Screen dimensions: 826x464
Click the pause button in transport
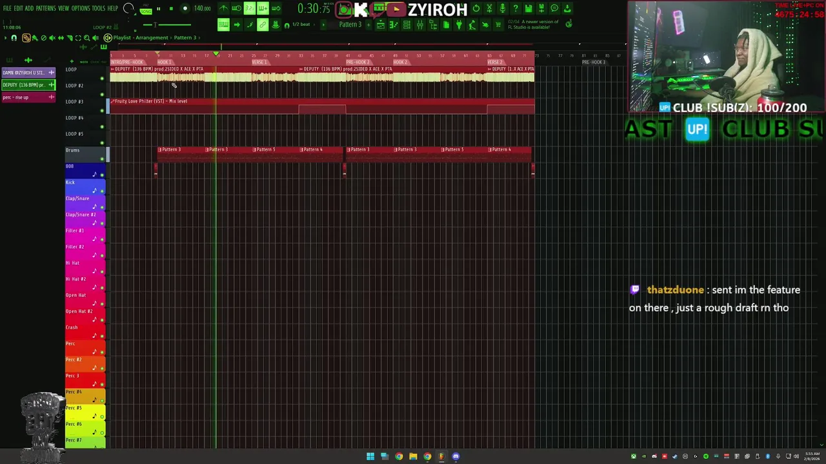(x=158, y=8)
